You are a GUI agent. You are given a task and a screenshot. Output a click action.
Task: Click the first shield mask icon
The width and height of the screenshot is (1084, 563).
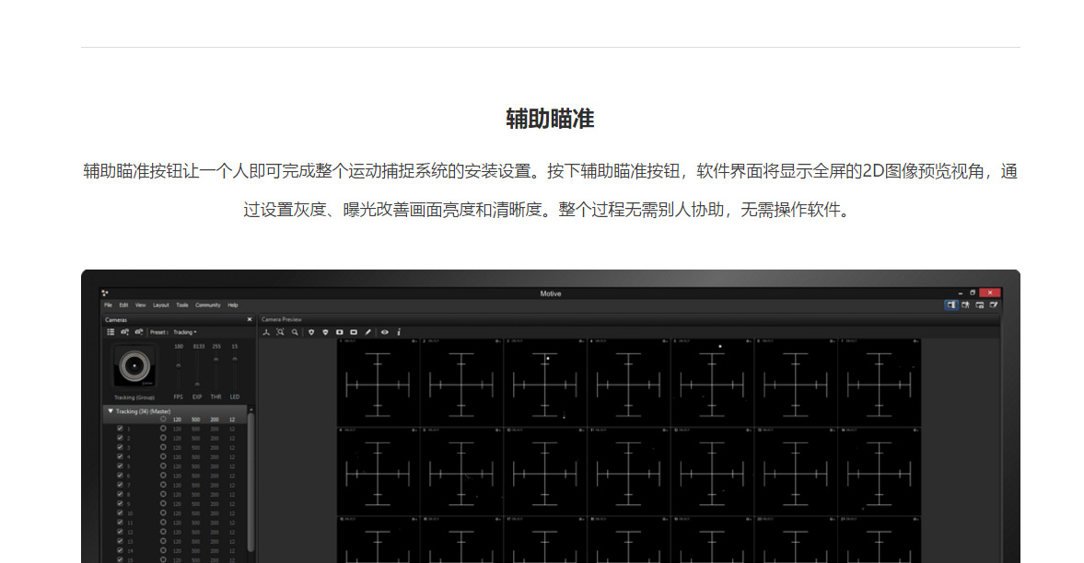click(311, 332)
